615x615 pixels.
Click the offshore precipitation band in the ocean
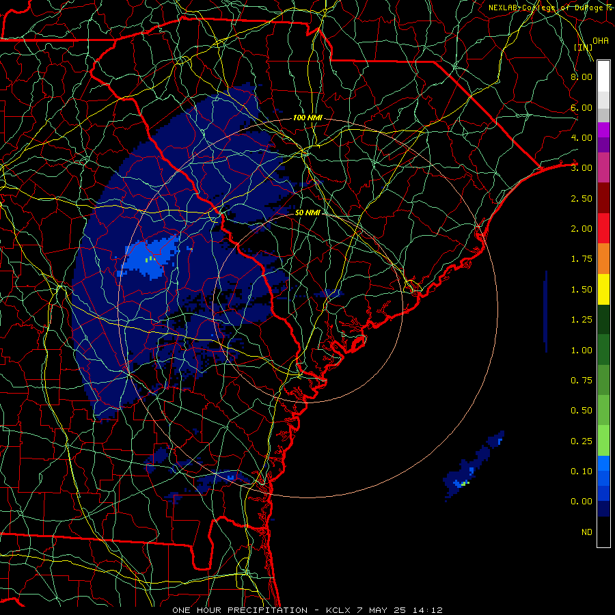tap(473, 466)
